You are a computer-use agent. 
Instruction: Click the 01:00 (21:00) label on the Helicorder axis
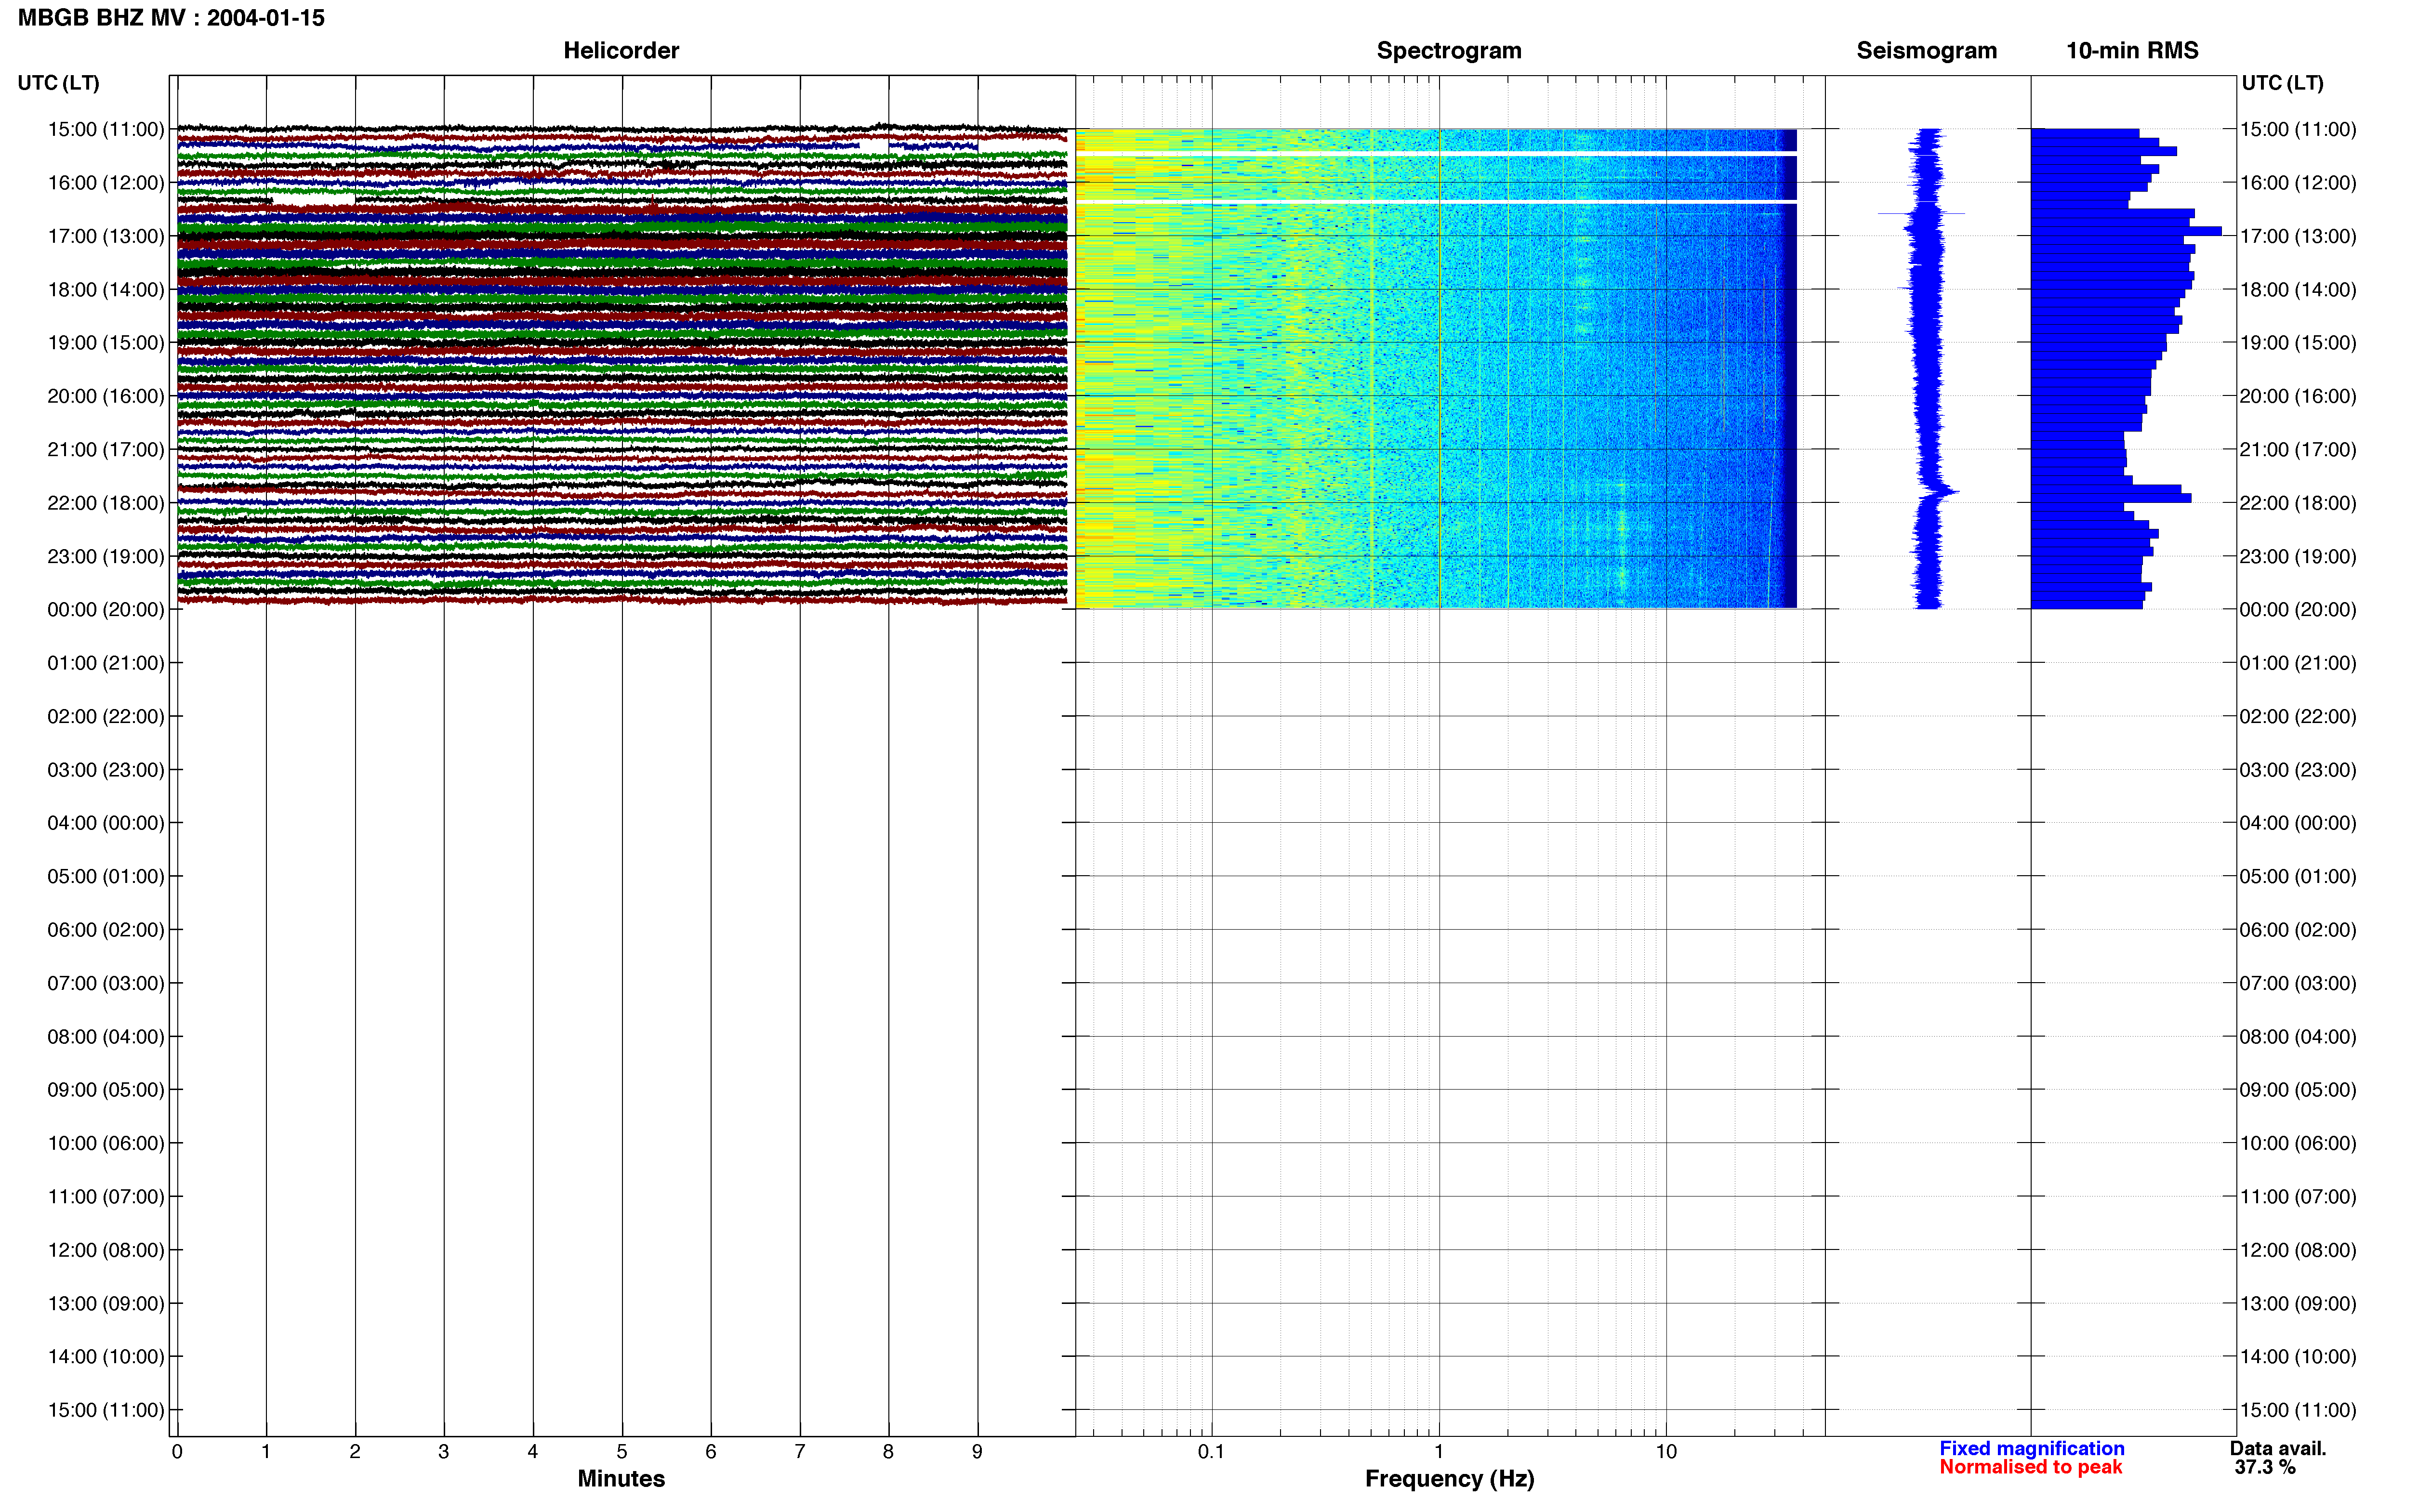coord(105,663)
